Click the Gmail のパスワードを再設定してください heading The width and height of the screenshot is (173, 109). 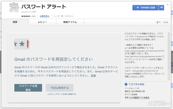pyautogui.click(x=54, y=59)
